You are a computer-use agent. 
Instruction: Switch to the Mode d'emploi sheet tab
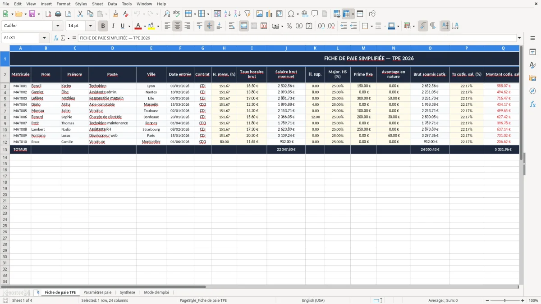point(156,292)
